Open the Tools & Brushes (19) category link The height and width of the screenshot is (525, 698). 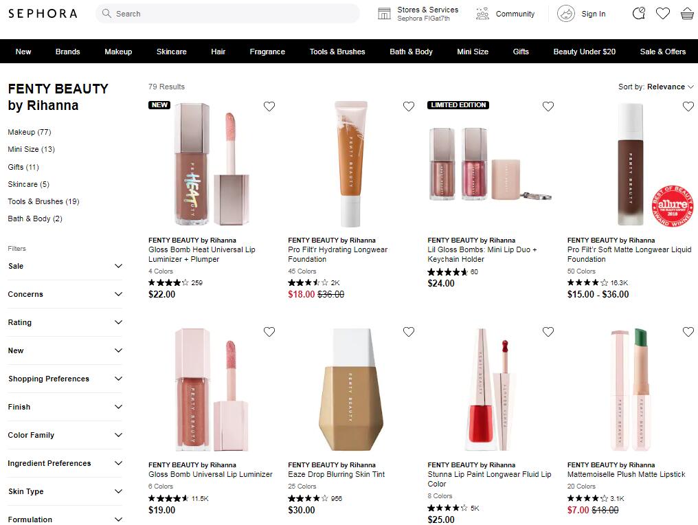coord(44,201)
